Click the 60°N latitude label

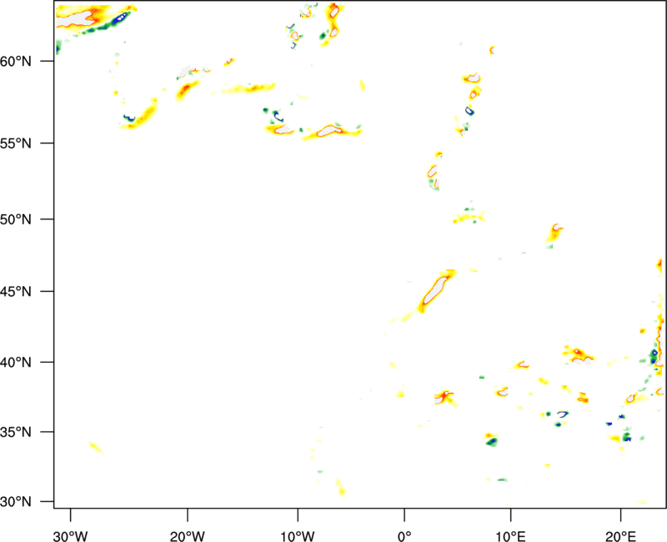pos(16,62)
